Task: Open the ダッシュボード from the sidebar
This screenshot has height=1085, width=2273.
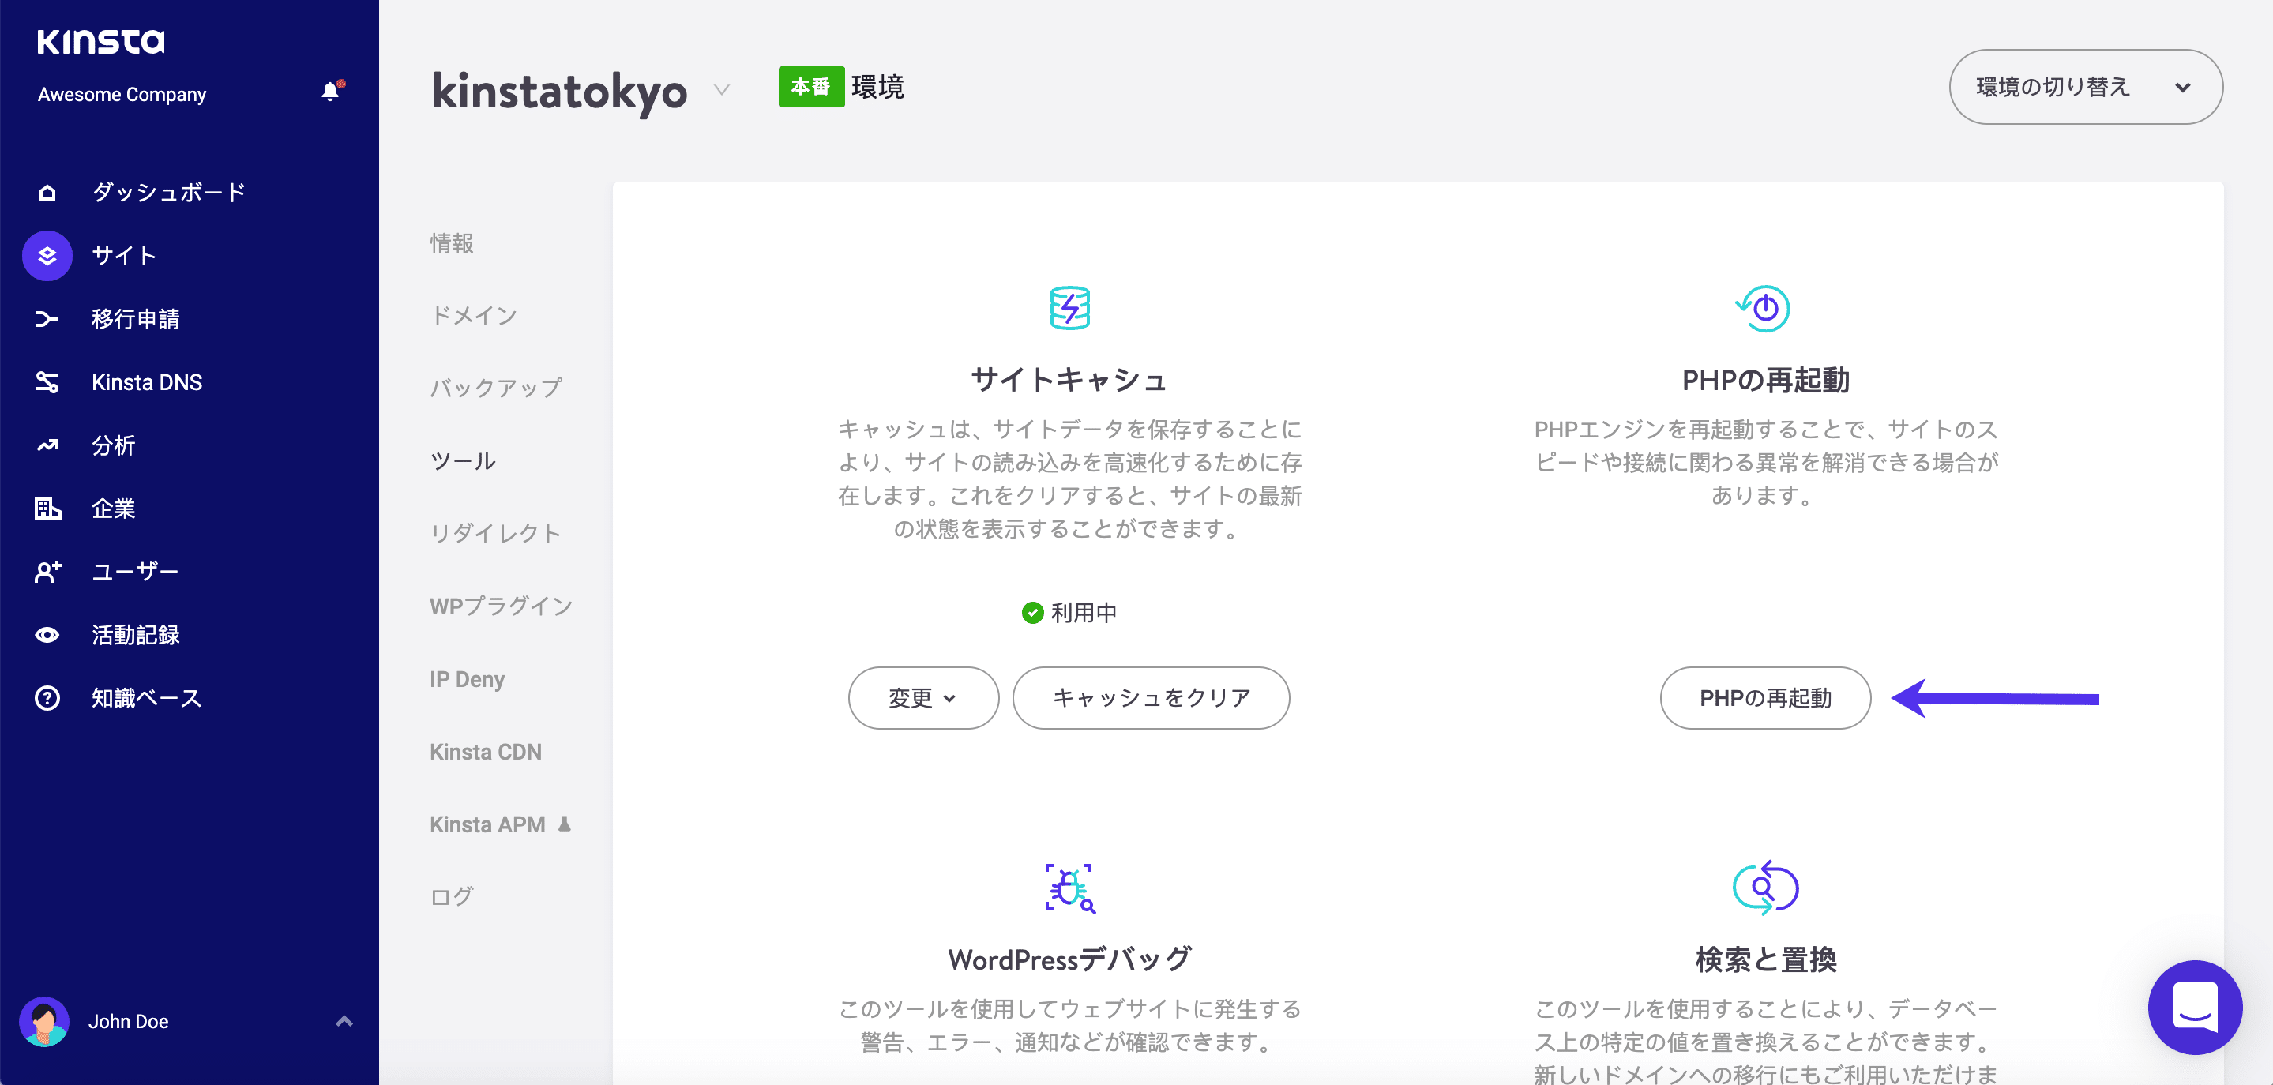Action: coord(167,191)
